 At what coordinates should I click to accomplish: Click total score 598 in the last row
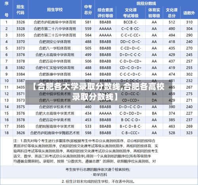tap(88, 133)
